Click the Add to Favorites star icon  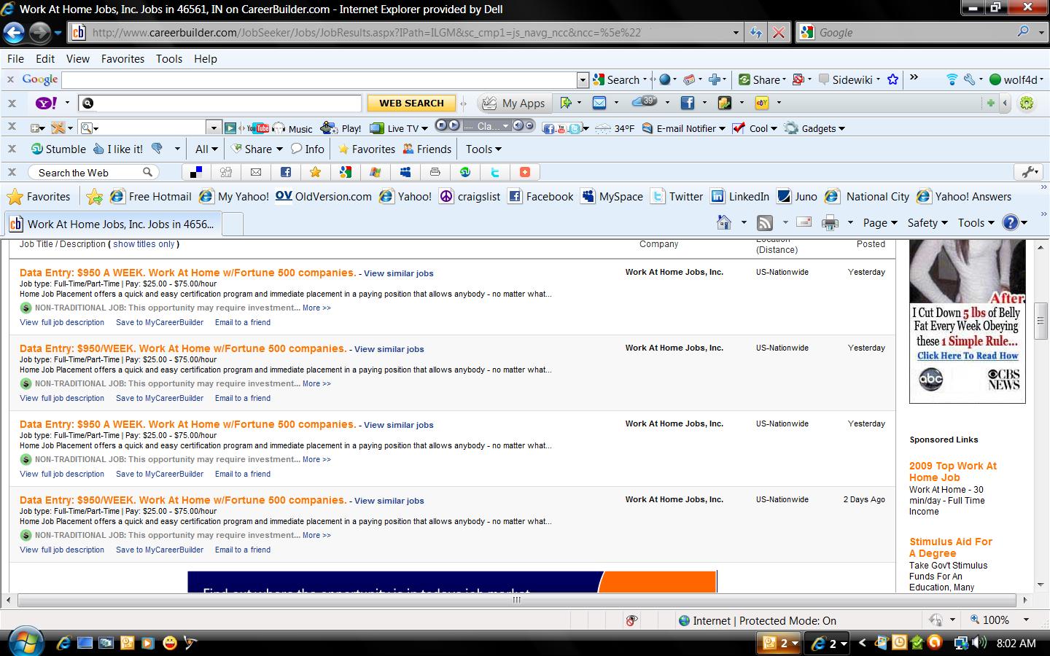[94, 196]
